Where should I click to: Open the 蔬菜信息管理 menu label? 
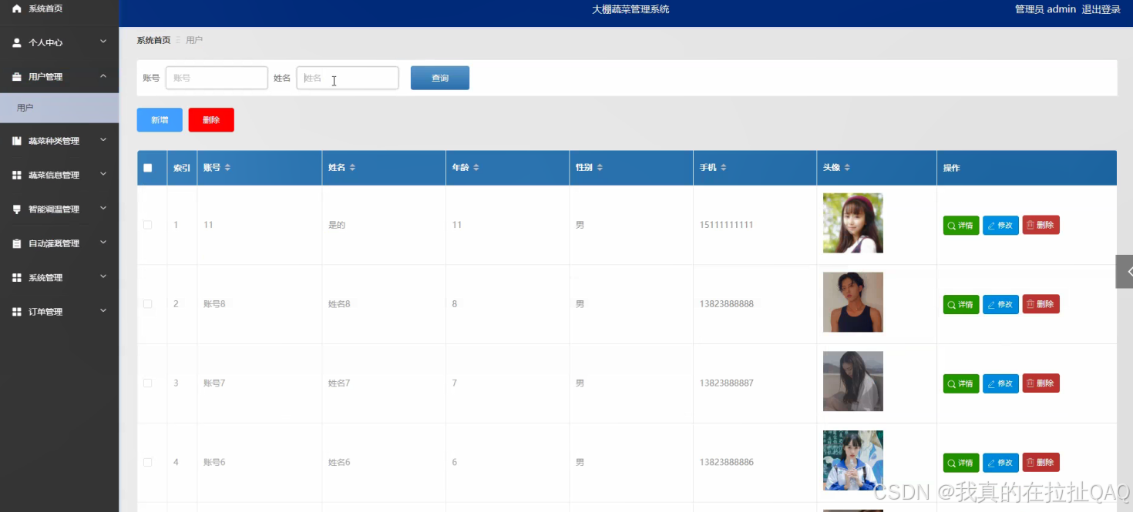click(54, 176)
